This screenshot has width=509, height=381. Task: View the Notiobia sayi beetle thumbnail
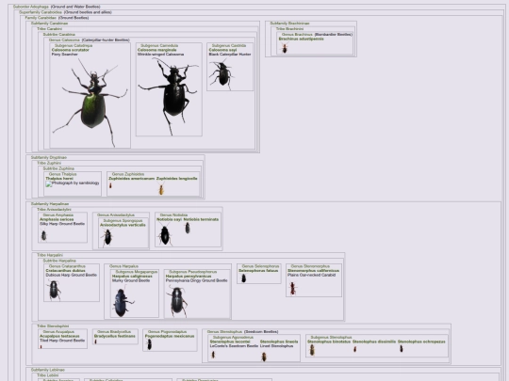point(165,235)
